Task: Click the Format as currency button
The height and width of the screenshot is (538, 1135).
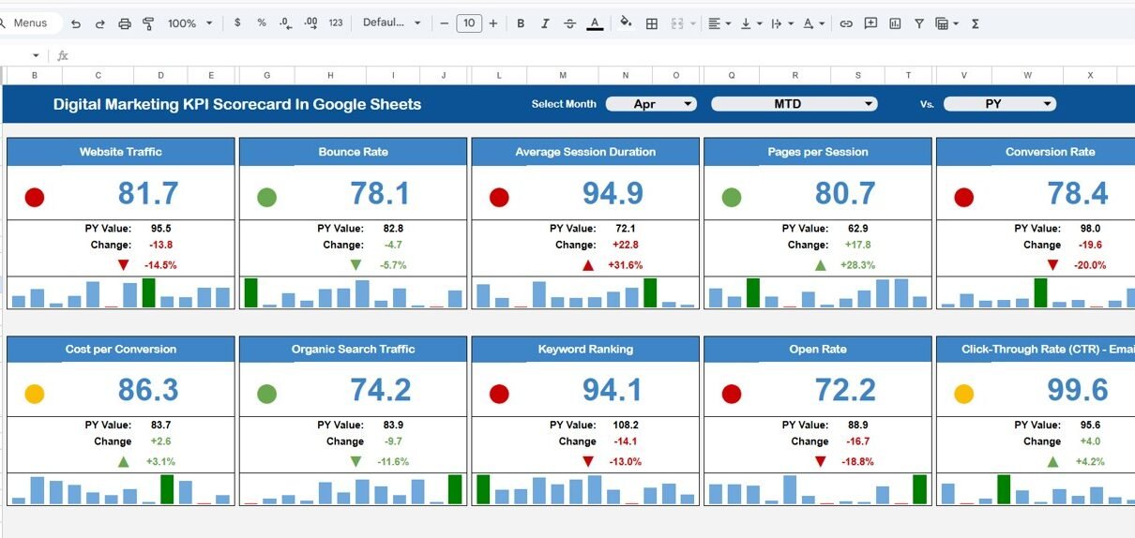Action: pyautogui.click(x=237, y=23)
